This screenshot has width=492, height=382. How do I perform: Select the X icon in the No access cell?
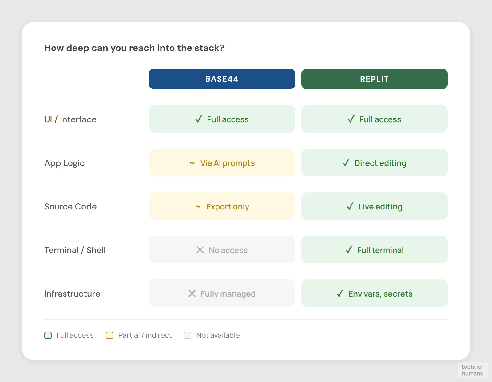(x=200, y=250)
